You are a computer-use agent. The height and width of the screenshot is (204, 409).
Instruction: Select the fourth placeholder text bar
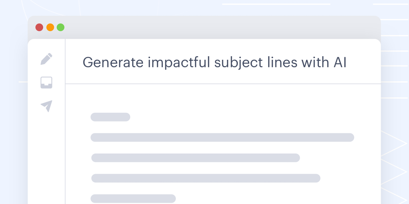pyautogui.click(x=206, y=178)
